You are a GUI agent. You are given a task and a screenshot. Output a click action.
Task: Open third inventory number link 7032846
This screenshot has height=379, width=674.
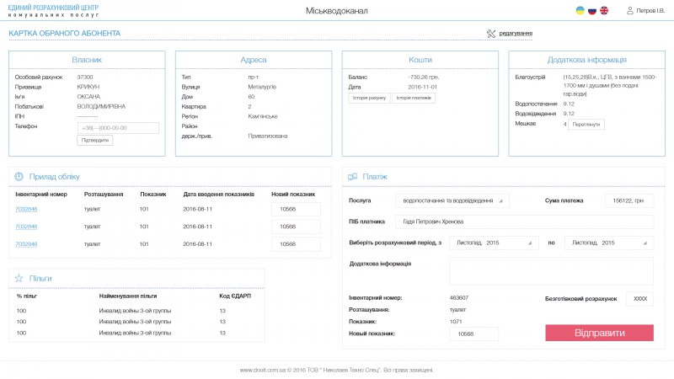click(26, 243)
